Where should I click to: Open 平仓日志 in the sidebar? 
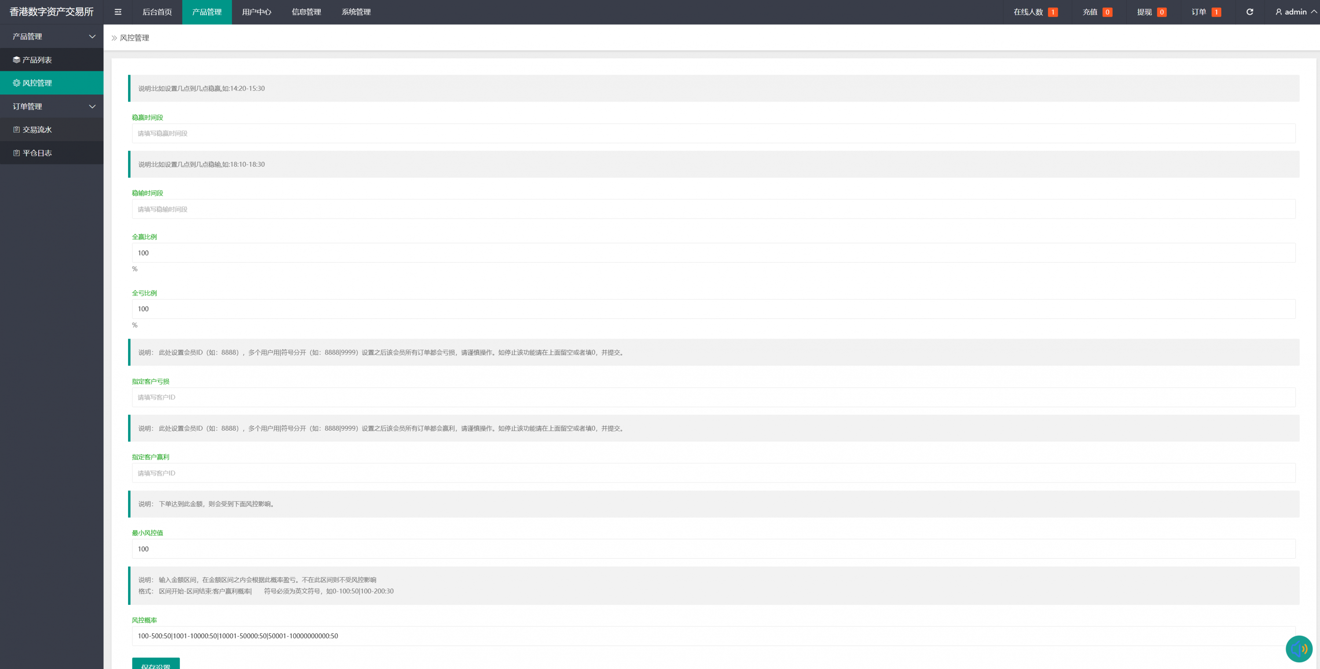[x=37, y=153]
